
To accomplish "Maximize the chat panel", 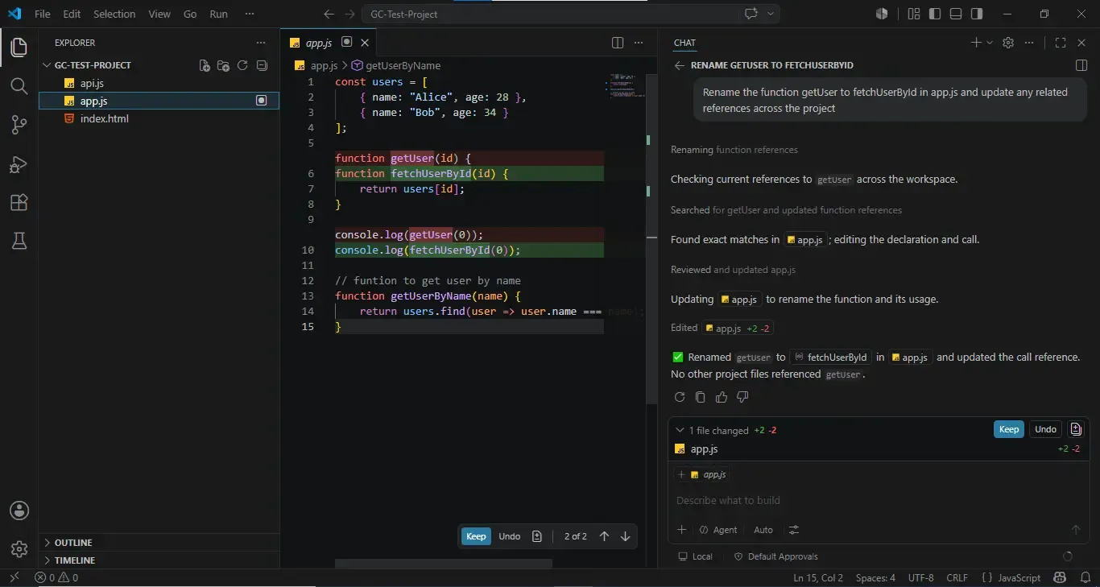I will click(x=1061, y=43).
